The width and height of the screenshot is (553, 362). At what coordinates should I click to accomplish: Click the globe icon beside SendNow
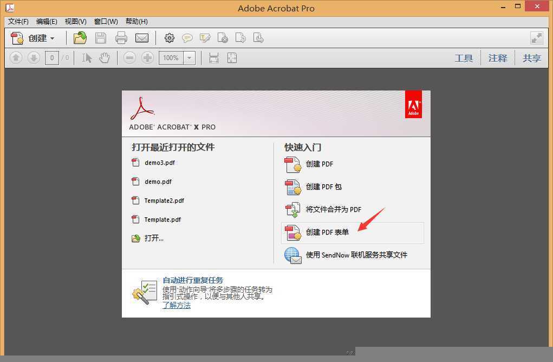point(292,255)
